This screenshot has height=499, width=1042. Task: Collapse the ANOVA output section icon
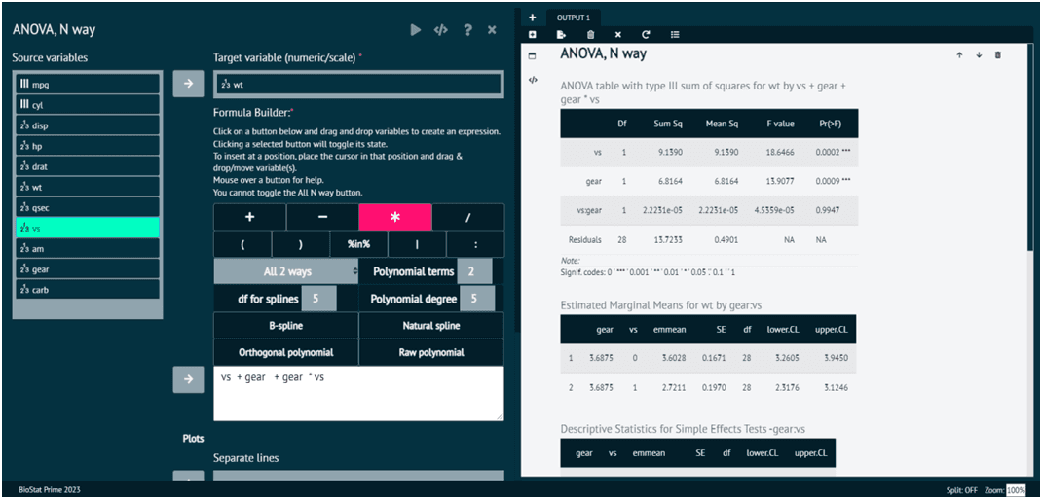[x=533, y=55]
